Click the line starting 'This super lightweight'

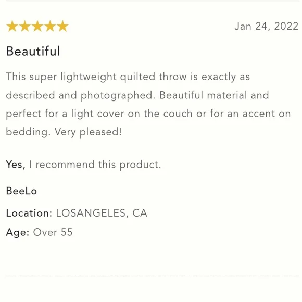coord(128,77)
